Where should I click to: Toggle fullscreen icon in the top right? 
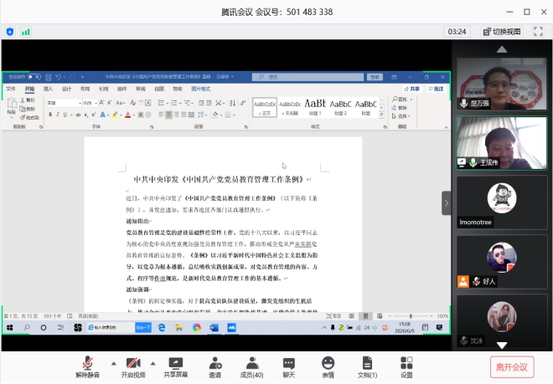pos(536,31)
